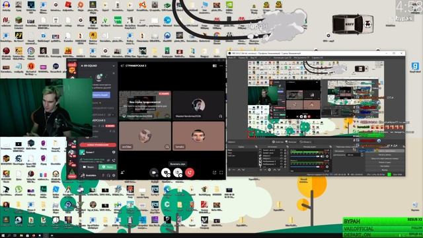Select the first scene in OBS scenes list
Image resolution: width=423 pixels, height=238 pixels.
[x=243, y=150]
